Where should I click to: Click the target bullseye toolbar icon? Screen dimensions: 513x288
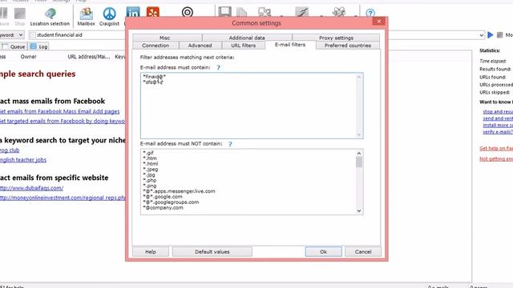tap(188, 13)
